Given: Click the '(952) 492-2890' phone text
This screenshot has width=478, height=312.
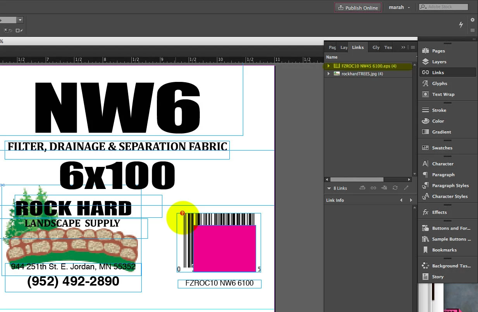Looking at the screenshot, I should tap(73, 281).
